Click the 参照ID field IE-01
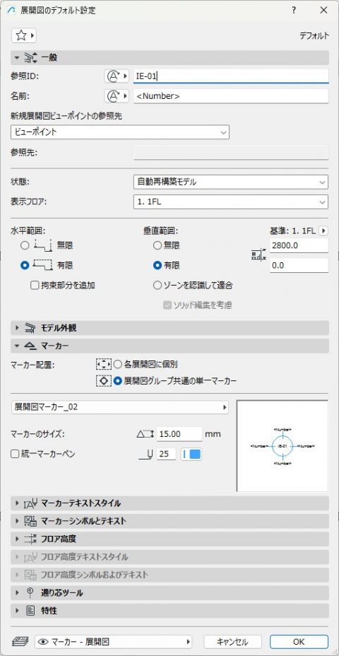The image size is (339, 656). tap(231, 76)
